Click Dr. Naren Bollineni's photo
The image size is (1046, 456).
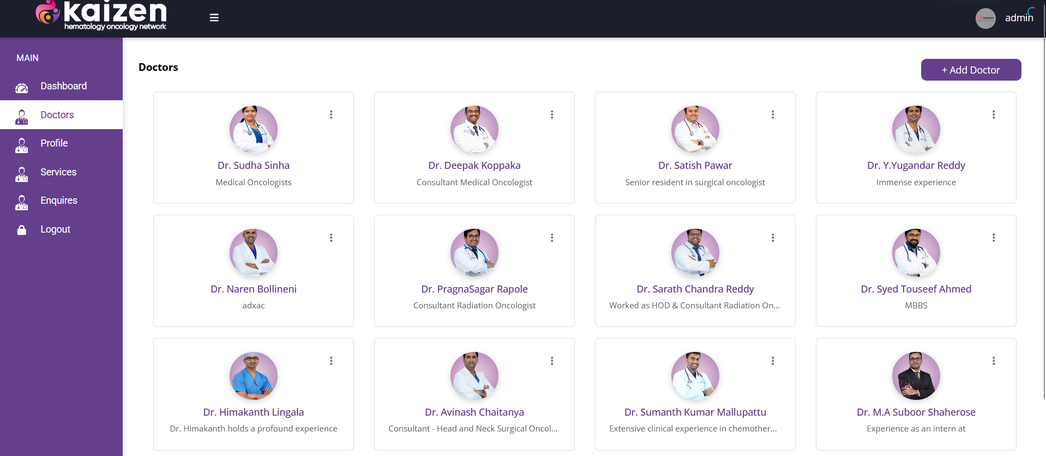[254, 253]
